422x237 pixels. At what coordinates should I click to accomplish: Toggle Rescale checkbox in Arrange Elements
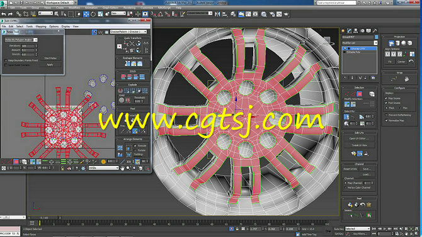click(x=135, y=146)
